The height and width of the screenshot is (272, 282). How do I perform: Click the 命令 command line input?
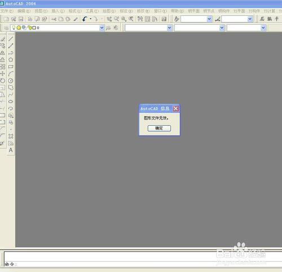click(x=143, y=264)
